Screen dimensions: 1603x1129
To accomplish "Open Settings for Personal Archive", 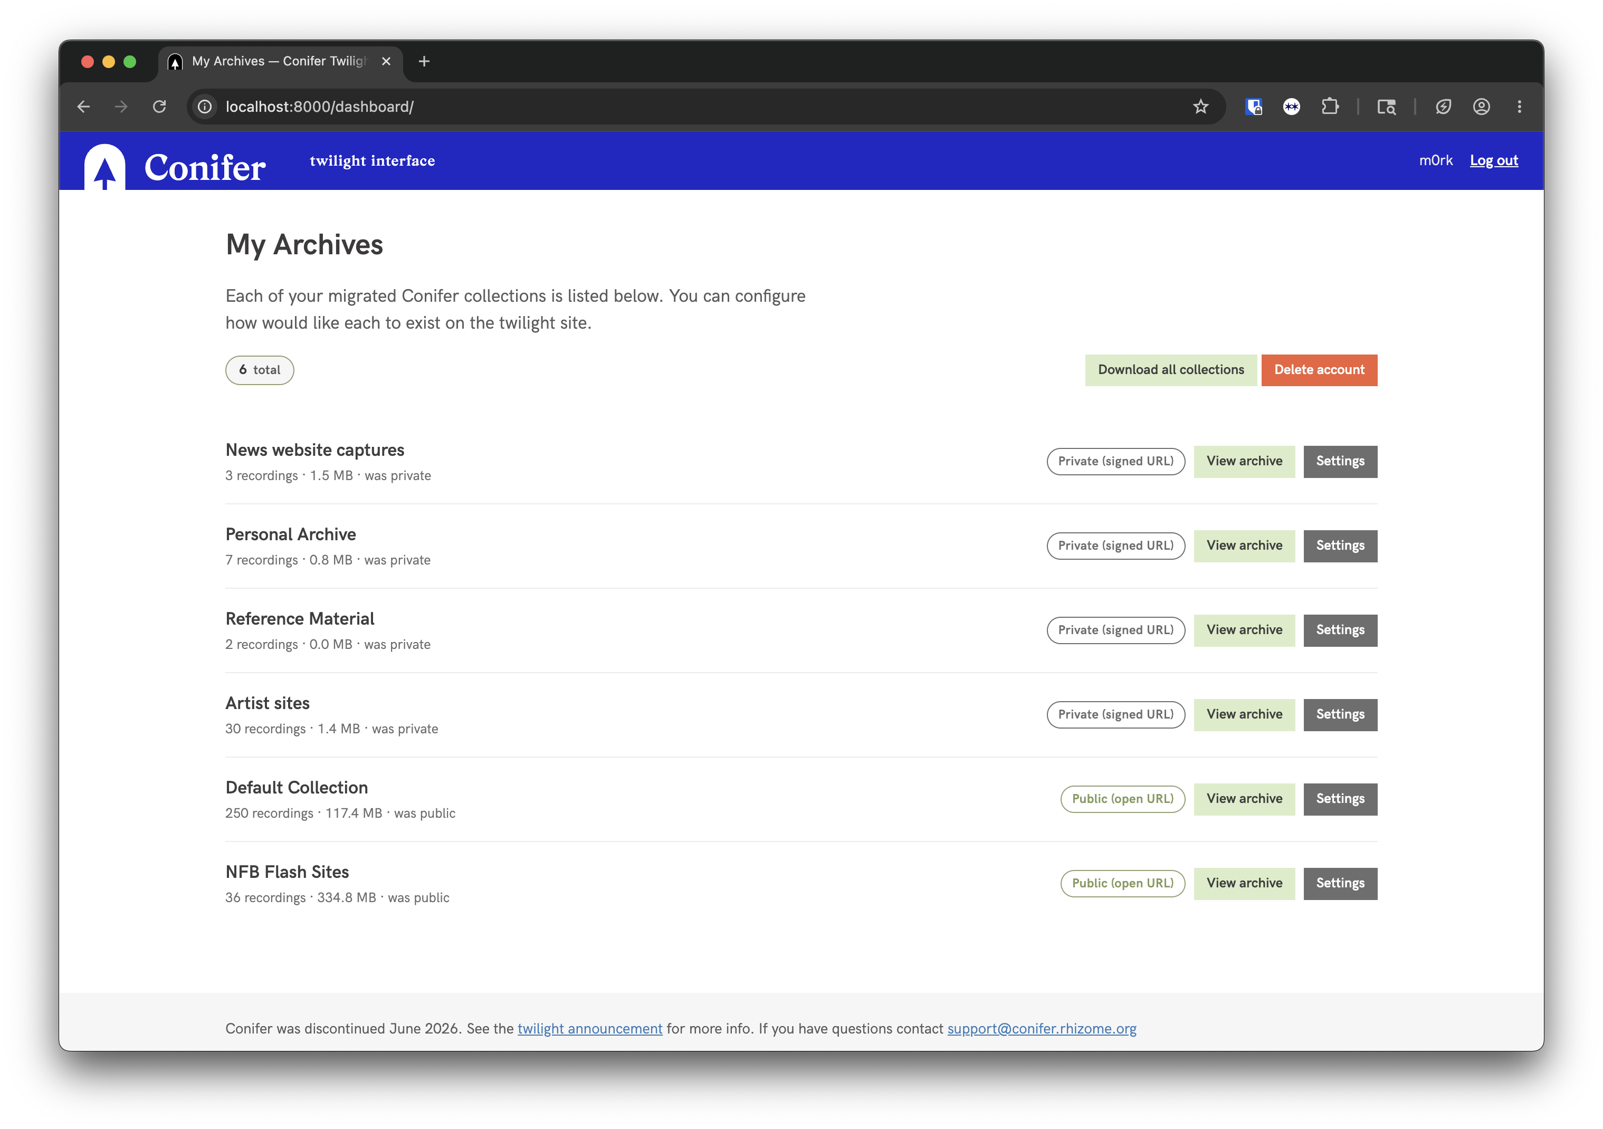I will tap(1340, 546).
